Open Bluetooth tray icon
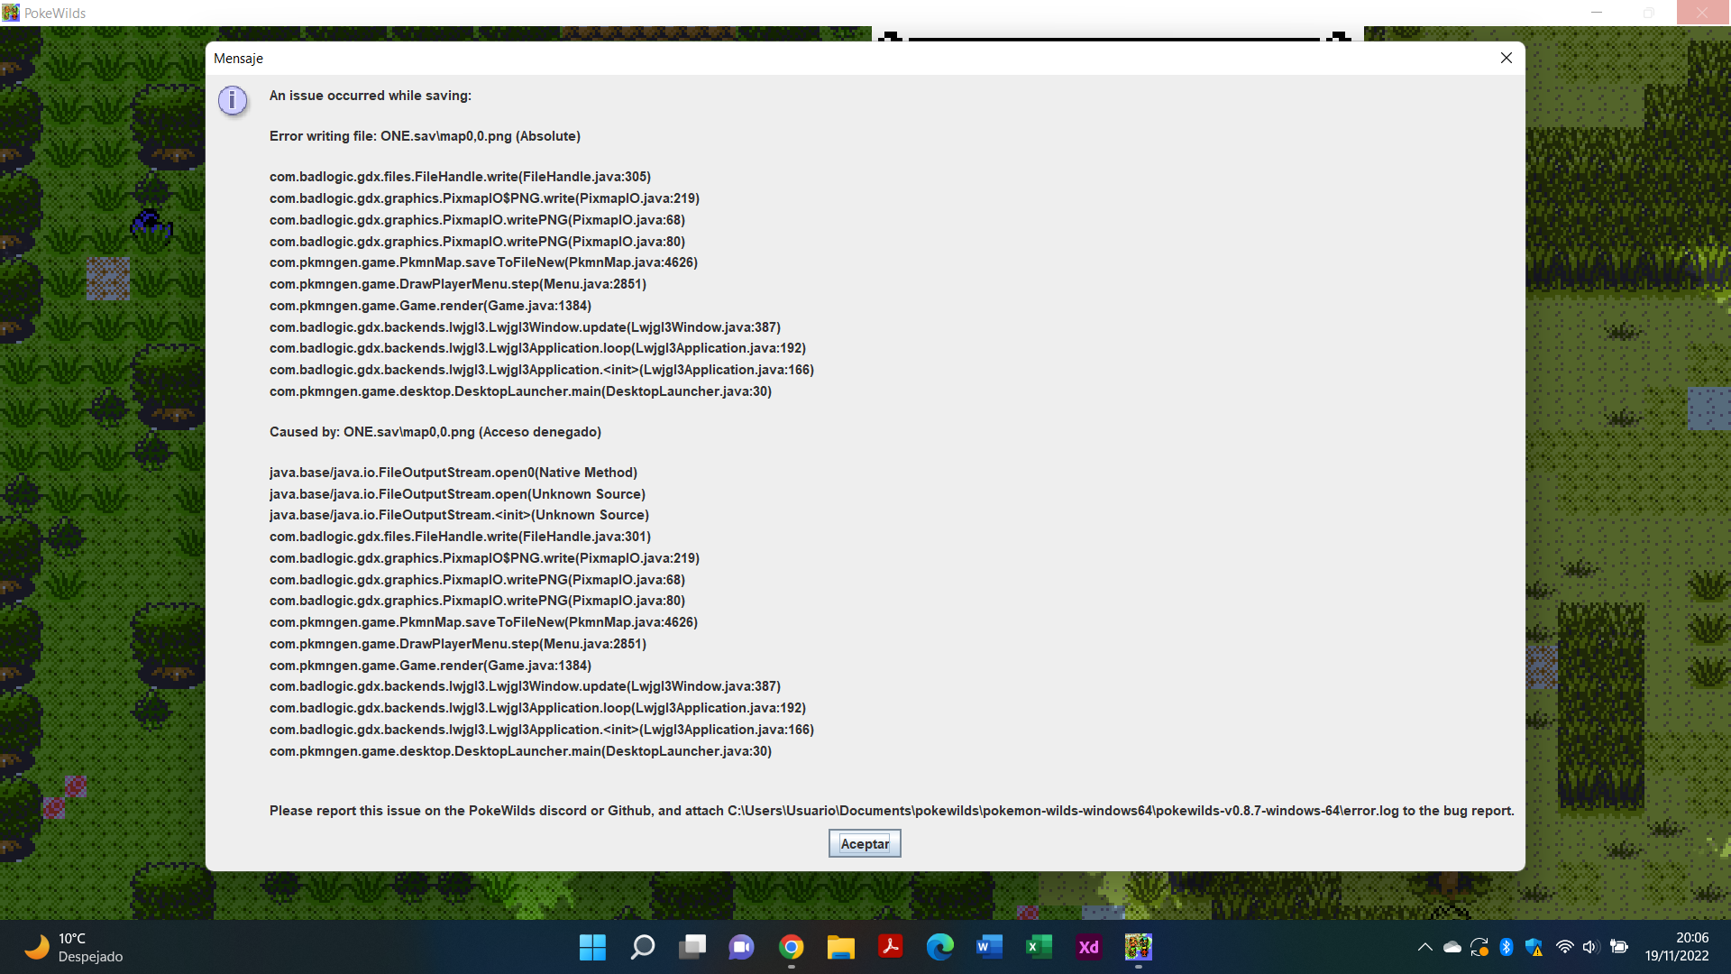1731x974 pixels. tap(1507, 947)
